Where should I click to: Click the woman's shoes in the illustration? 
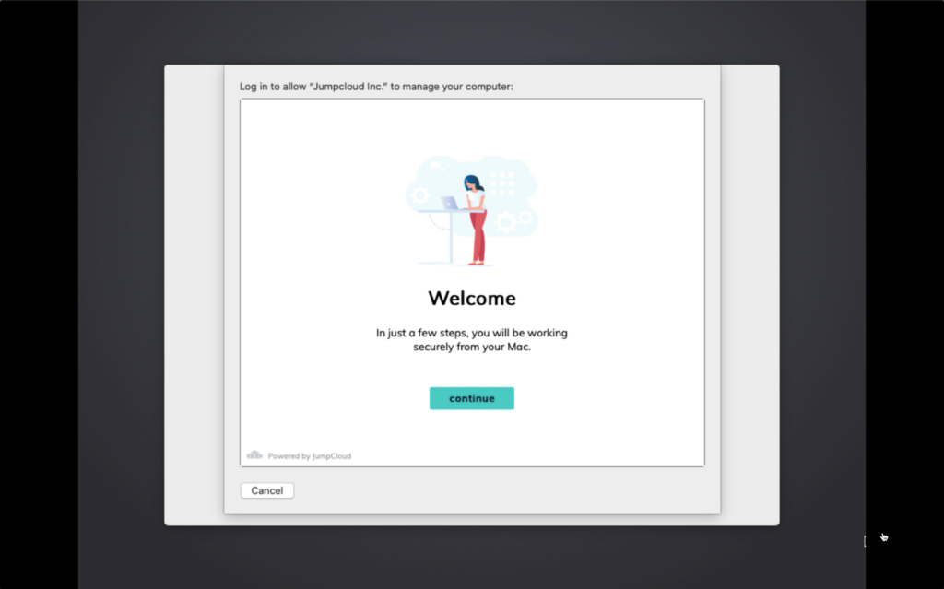click(476, 264)
